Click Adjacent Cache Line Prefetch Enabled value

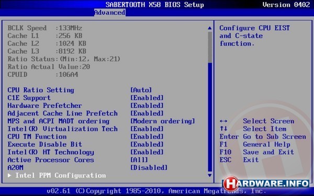[x=147, y=113]
